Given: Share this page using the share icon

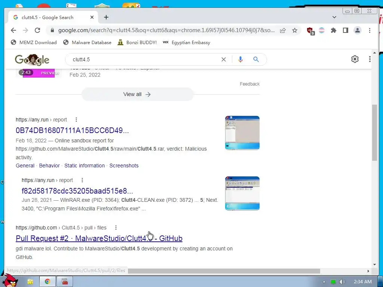Looking at the screenshot, I should (283, 30).
